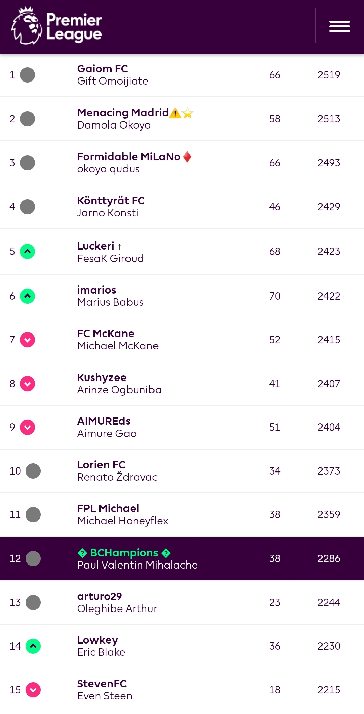Click red down arrow beside AIMUREds

tap(28, 427)
